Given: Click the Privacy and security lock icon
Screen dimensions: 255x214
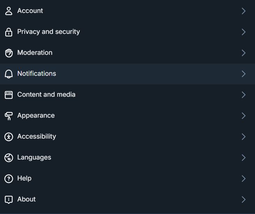Looking at the screenshot, I should pyautogui.click(x=9, y=32).
